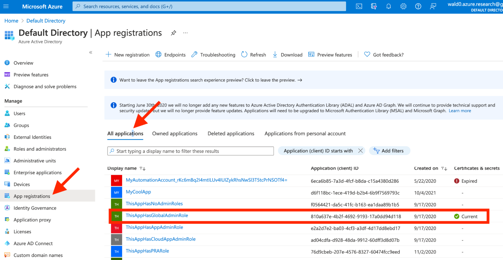Image resolution: width=503 pixels, height=260 pixels.
Task: Switch to Deleted applications tab
Action: (231, 134)
